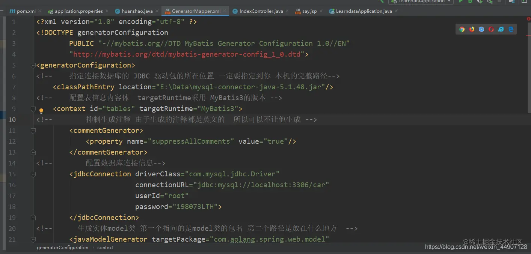Open in Chrome browser icon
531x254 pixels.
click(462, 29)
